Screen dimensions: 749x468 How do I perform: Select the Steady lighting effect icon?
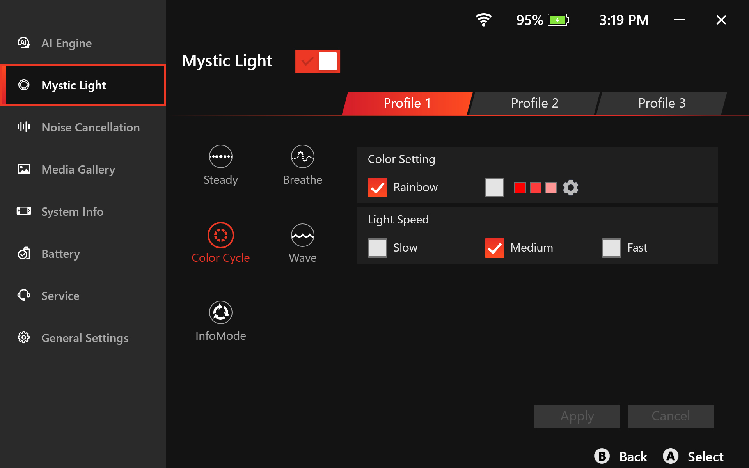tap(221, 156)
